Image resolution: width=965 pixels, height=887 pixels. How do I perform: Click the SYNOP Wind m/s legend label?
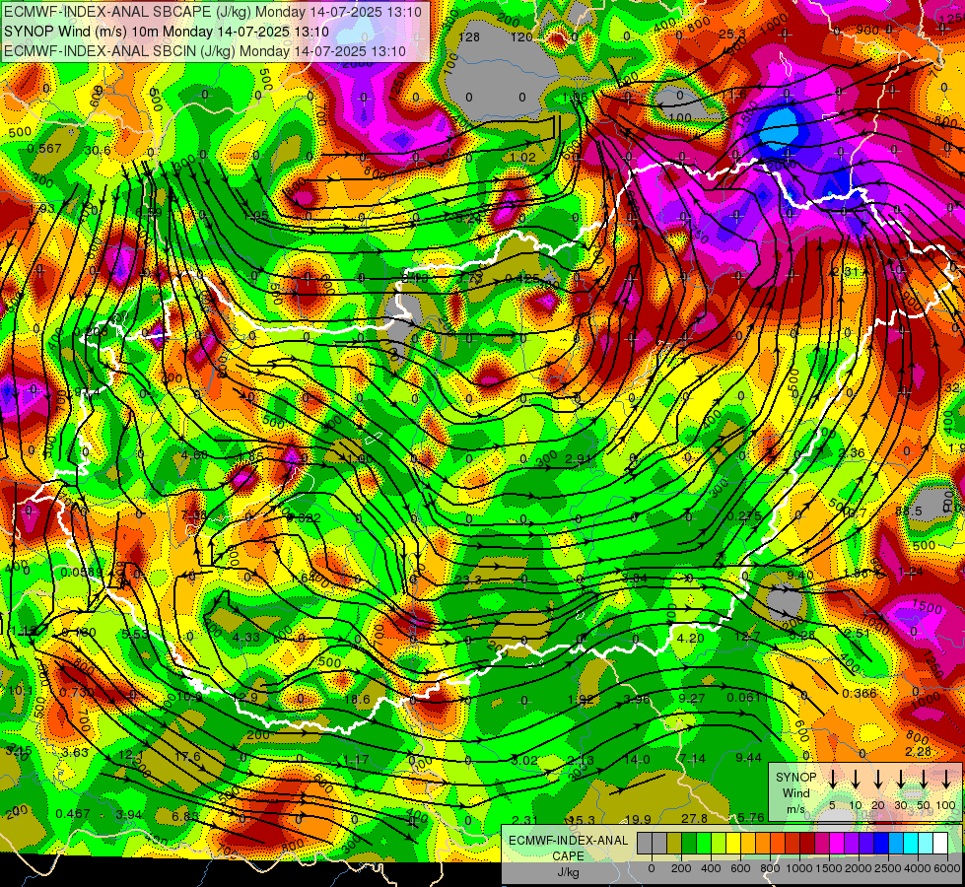pos(795,792)
